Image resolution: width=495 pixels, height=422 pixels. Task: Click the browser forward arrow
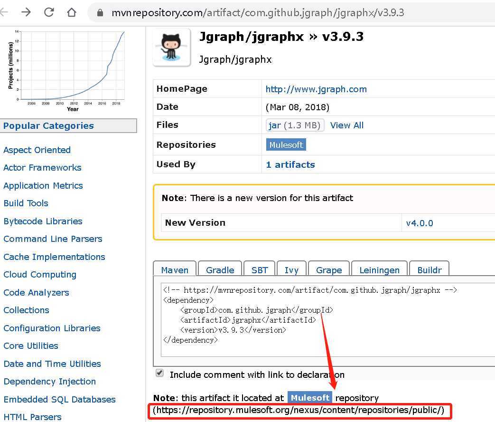tap(26, 12)
